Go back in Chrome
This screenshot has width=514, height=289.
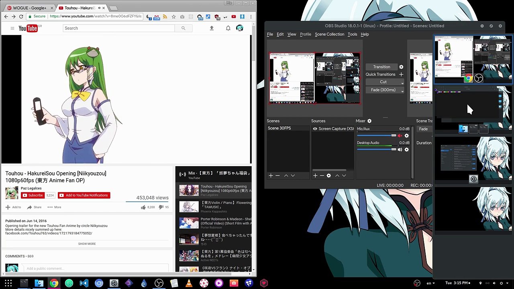click(x=6, y=16)
